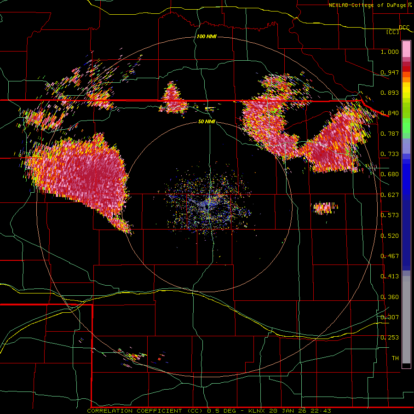The image size is (414, 414).
Task: Select the 0.947 scale value
Action: (x=390, y=72)
